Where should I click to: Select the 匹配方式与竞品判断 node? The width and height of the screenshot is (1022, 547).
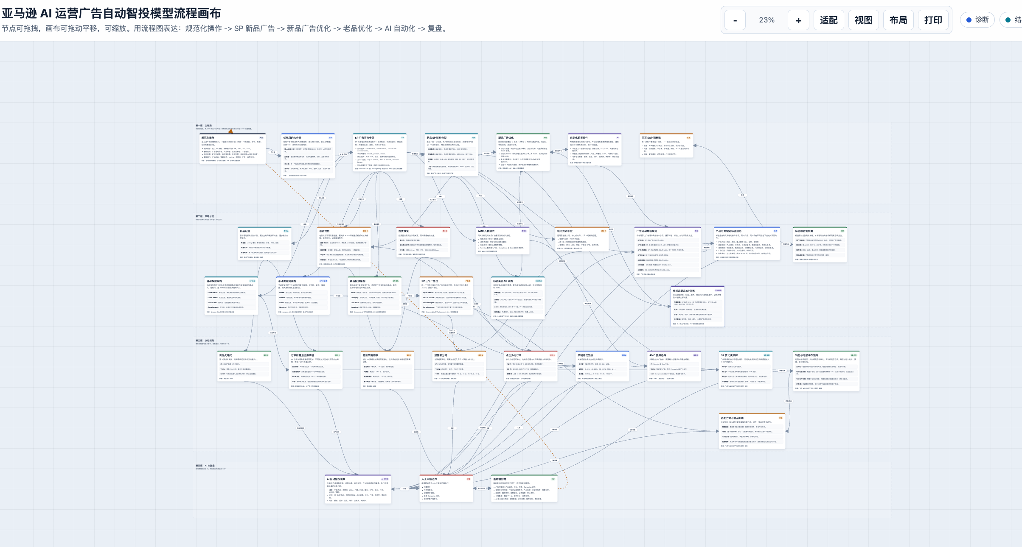752,432
